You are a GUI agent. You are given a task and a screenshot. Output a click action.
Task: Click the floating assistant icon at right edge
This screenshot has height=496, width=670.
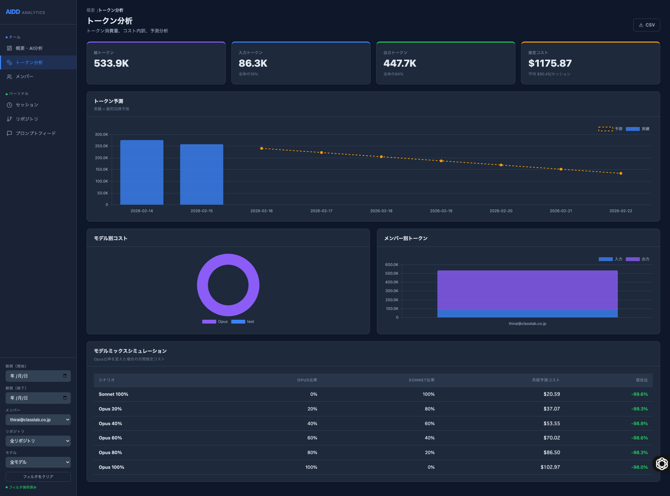[662, 464]
